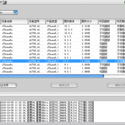Select the firmware row version 10.0.2
The width and height of the screenshot is (125, 125).
click(x=62, y=30)
